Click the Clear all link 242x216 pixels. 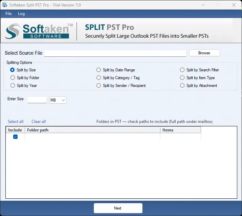pyautogui.click(x=39, y=122)
